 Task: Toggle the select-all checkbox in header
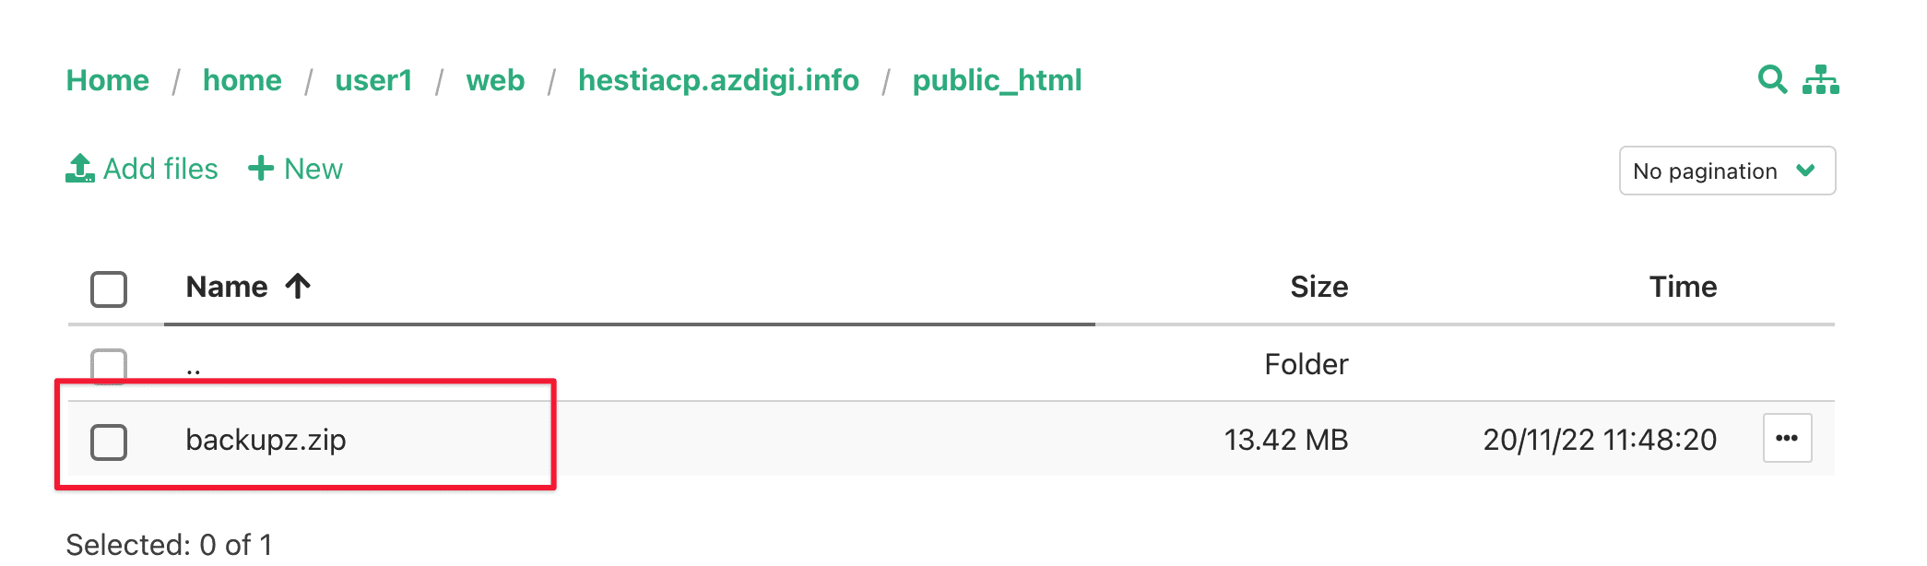(x=109, y=289)
